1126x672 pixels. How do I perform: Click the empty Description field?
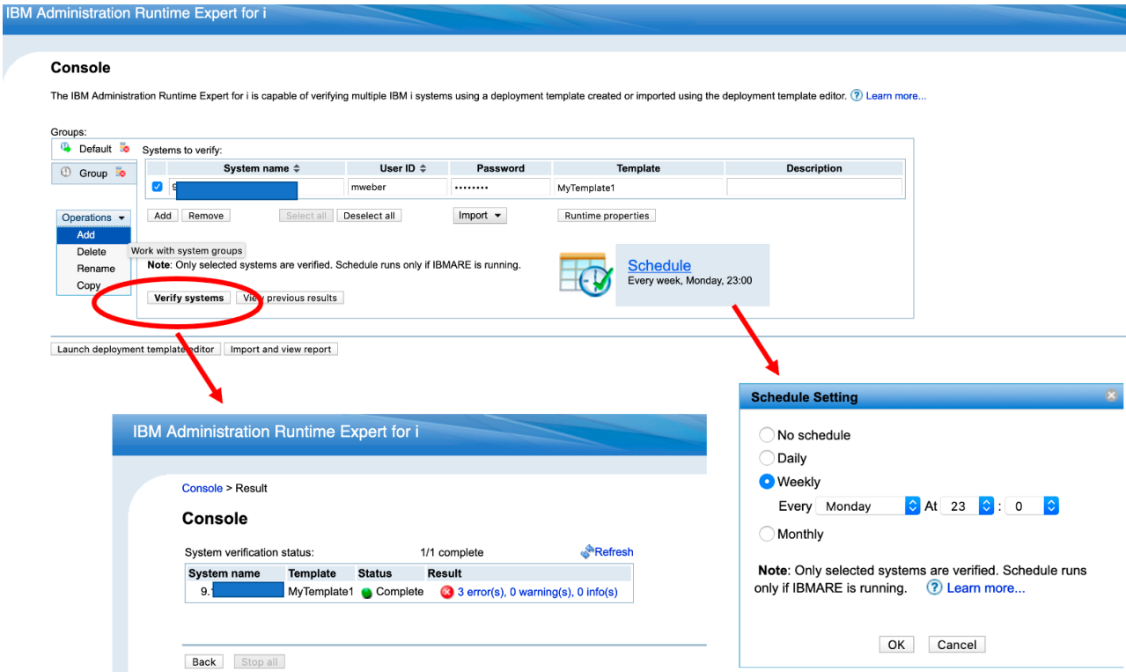[x=814, y=187]
